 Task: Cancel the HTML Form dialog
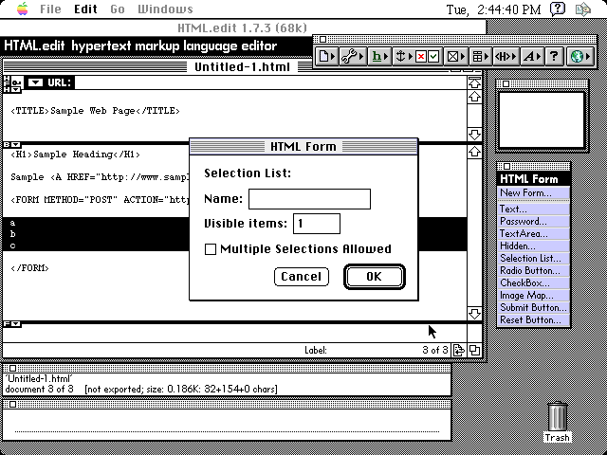pos(301,277)
